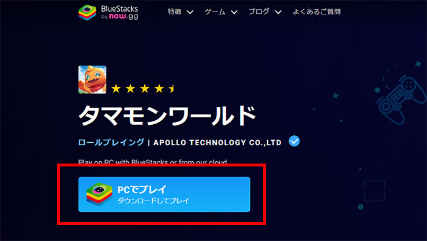This screenshot has width=427, height=241.
Task: Expand the 特徴 chevron arrow
Action: (x=190, y=12)
